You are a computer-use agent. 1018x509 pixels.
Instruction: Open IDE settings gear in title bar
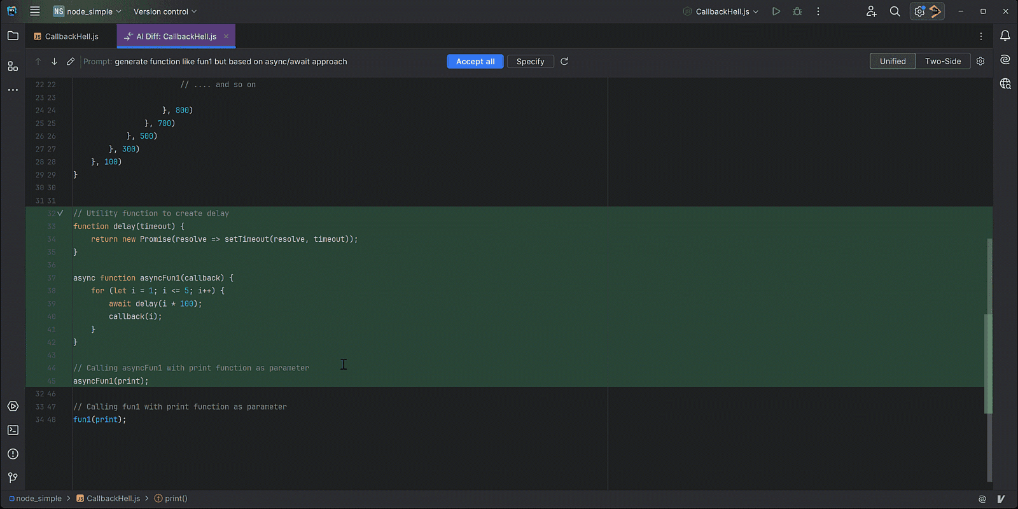coord(919,11)
